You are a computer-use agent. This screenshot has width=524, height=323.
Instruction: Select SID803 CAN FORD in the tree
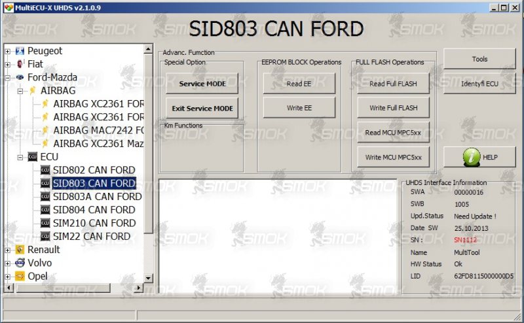94,184
